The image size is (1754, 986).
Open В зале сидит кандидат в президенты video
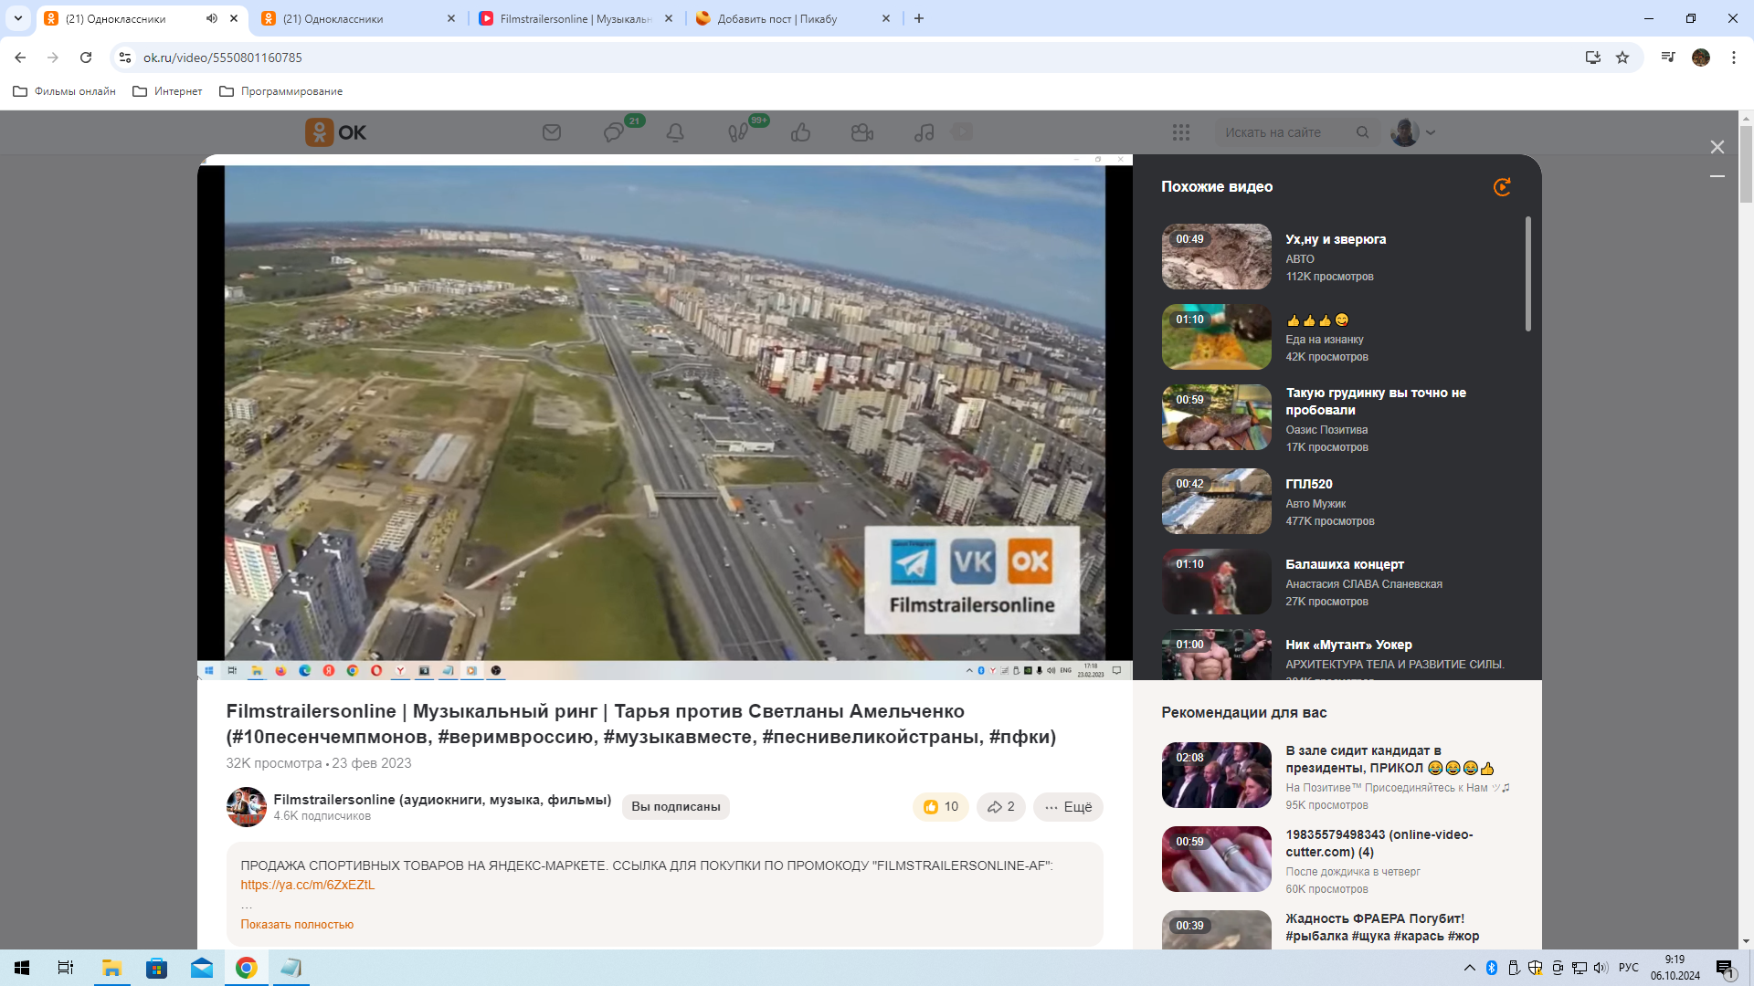tap(1389, 760)
